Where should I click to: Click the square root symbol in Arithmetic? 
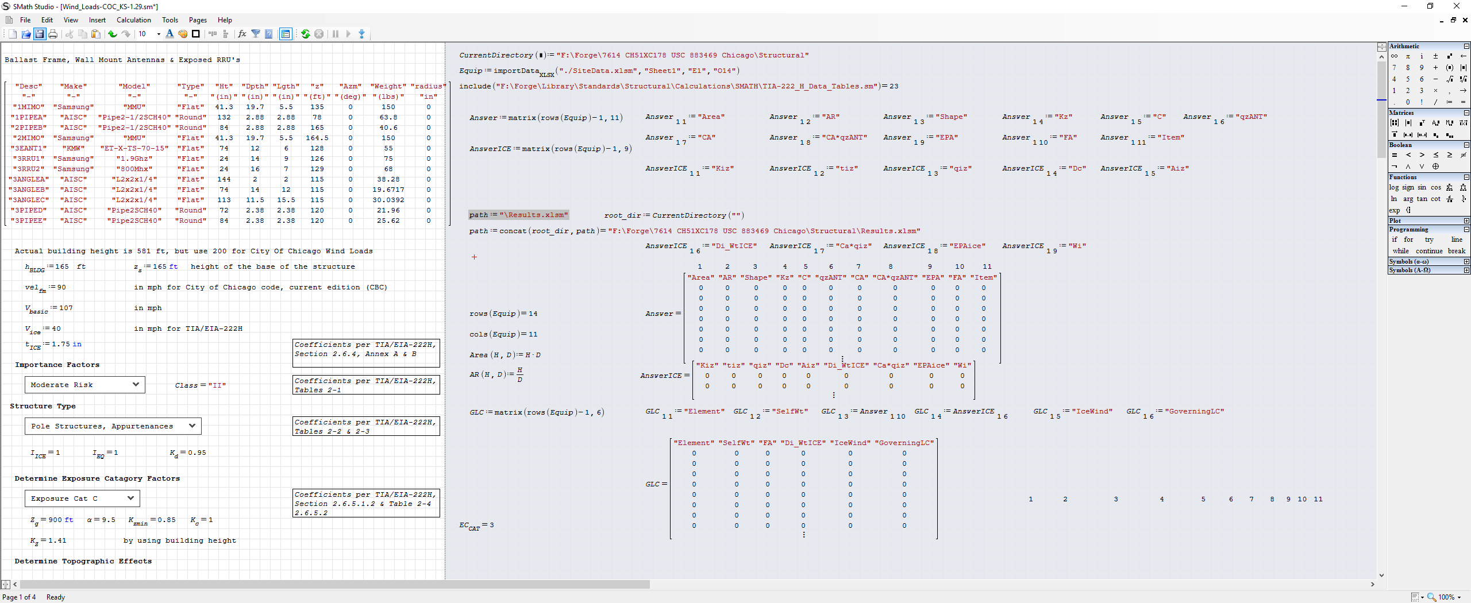(x=1449, y=79)
